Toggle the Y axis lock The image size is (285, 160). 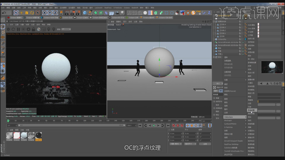tap(50, 13)
